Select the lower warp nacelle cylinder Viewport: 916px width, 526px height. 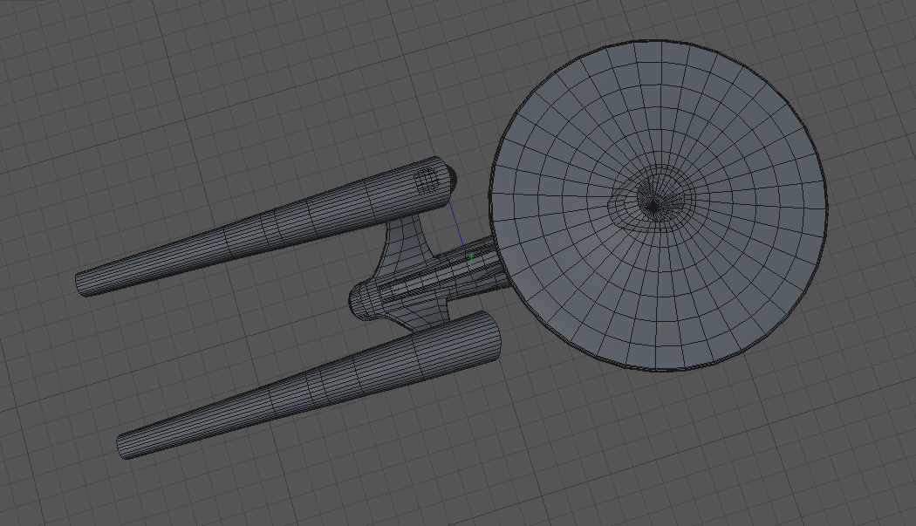pos(310,384)
